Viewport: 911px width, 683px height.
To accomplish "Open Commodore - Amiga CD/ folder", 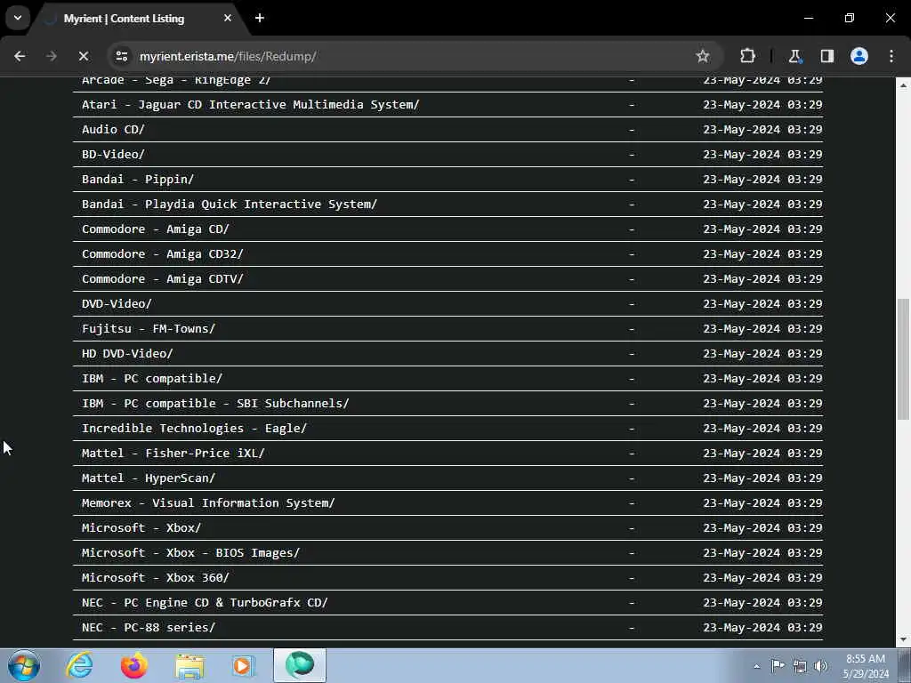I will (156, 229).
